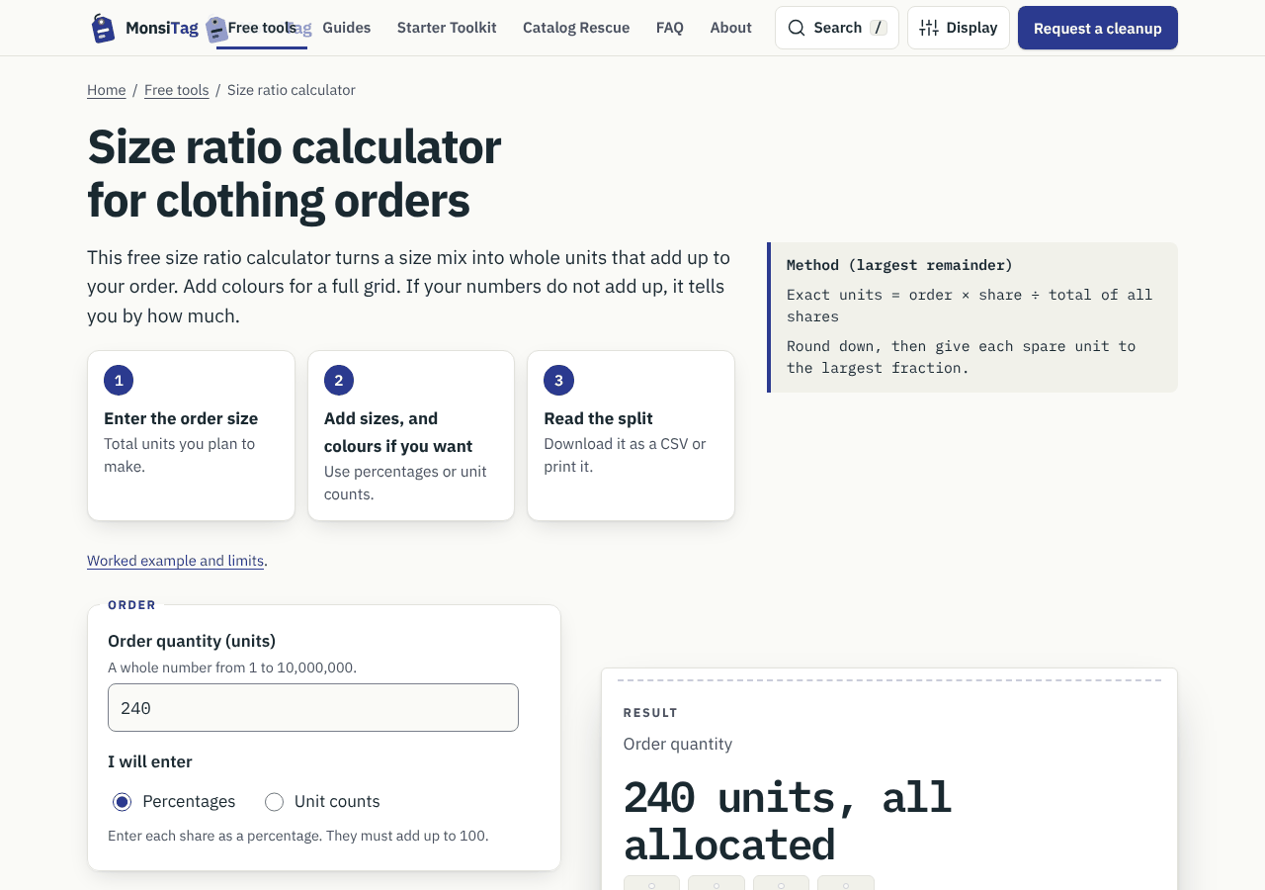
Task: Click the ORDER fieldset legend
Action: pyautogui.click(x=132, y=605)
